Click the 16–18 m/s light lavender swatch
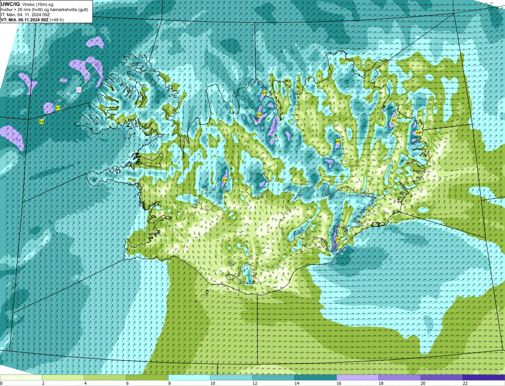The height and width of the screenshot is (386, 505). (358, 377)
